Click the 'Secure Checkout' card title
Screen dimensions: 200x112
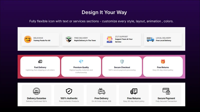[x=122, y=67]
